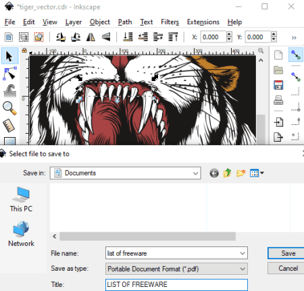
Task: Click canvas vertical scrollbar up arrow
Action: coord(261,60)
